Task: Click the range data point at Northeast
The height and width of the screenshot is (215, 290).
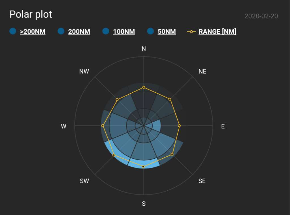Action: [170, 99]
